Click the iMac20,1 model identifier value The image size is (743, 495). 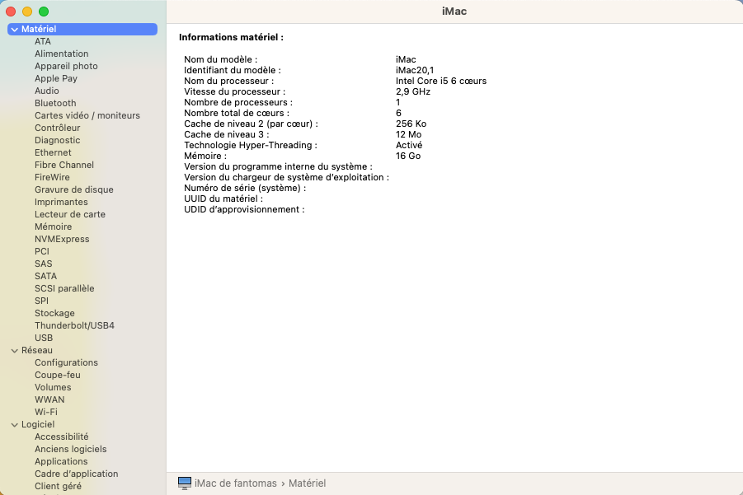[415, 70]
